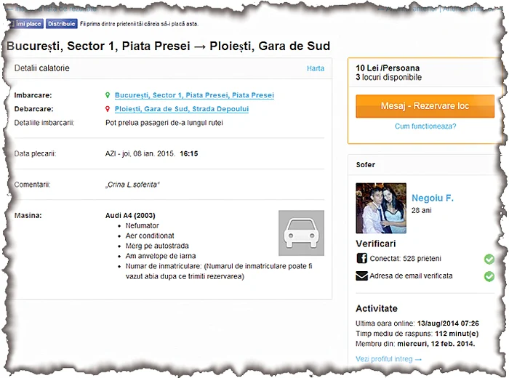Open 'Vezi profilul intreg' full profile link
509x378 pixels.
pyautogui.click(x=389, y=359)
